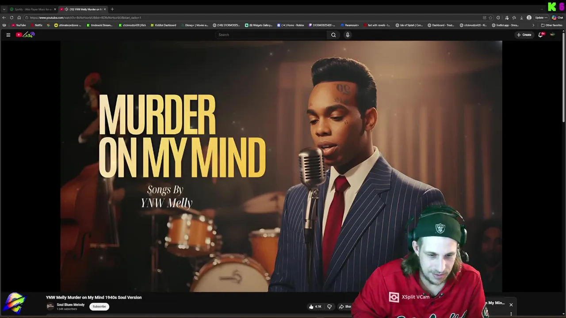This screenshot has width=566, height=318.
Task: Open the timdewski Stream bookmark
Action: (x=99, y=25)
